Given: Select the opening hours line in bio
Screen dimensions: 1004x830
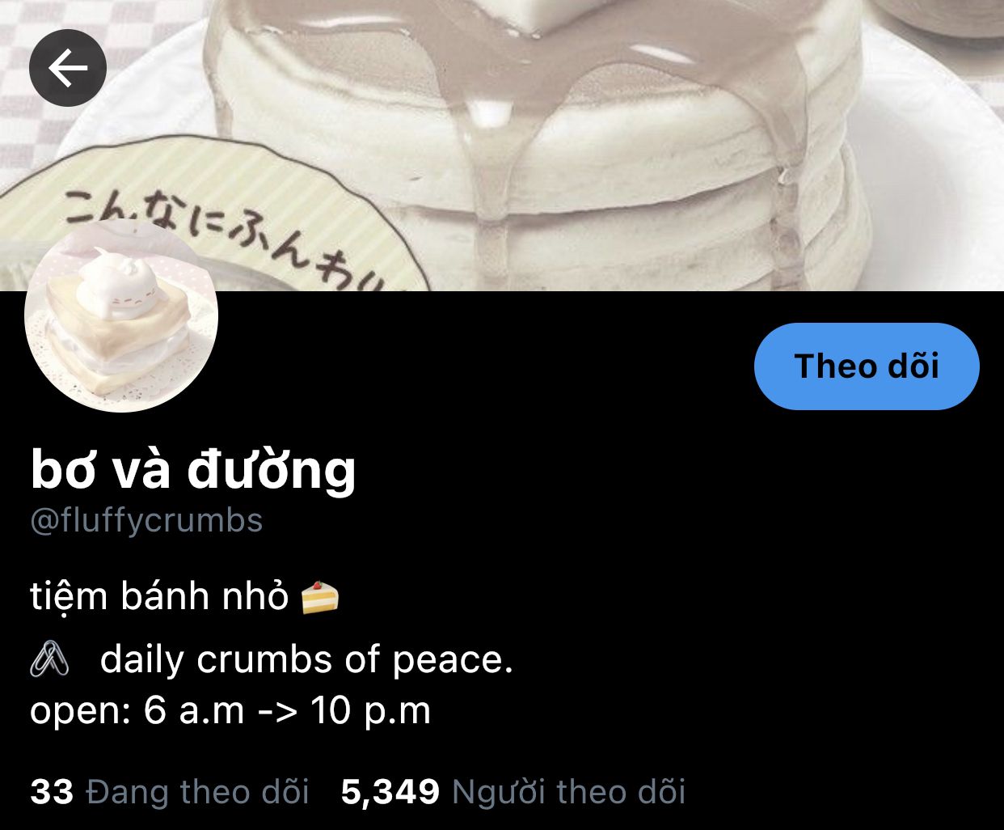Looking at the screenshot, I should pos(230,710).
